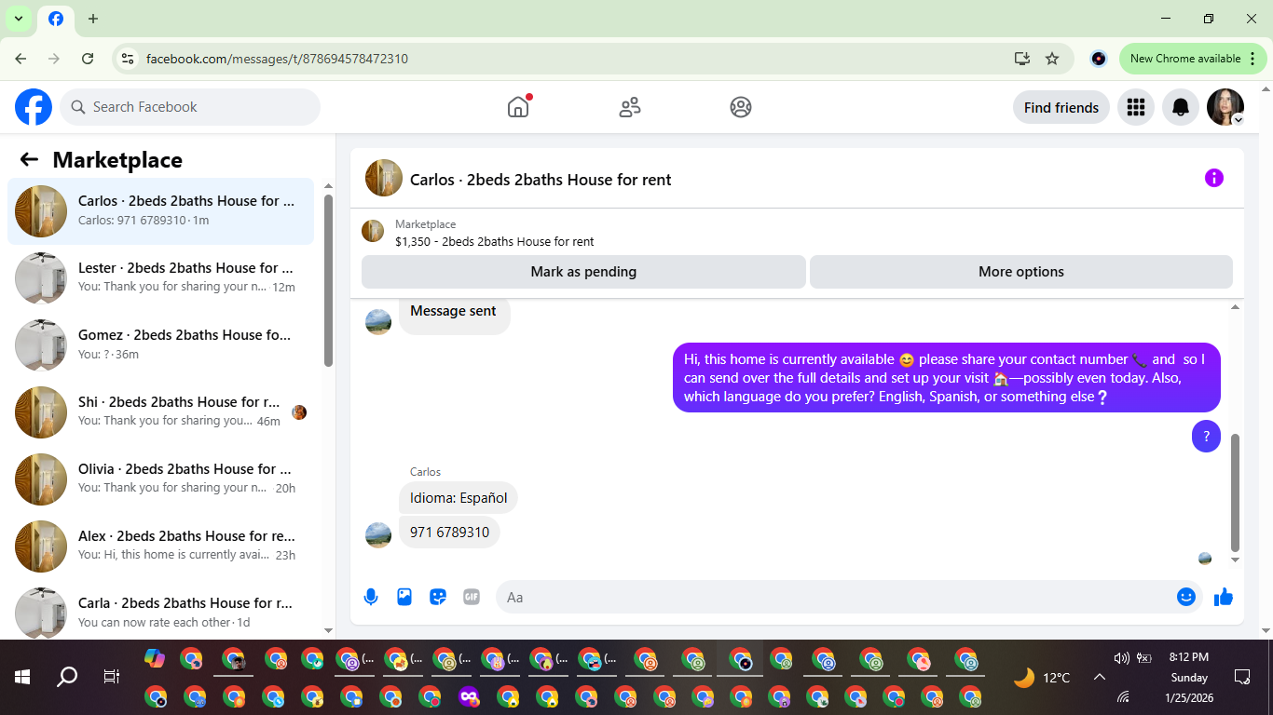
Task: Click the browser Back button
Action: click(21, 59)
